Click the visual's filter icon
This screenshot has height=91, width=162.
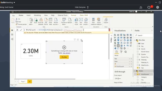pos(75,39)
